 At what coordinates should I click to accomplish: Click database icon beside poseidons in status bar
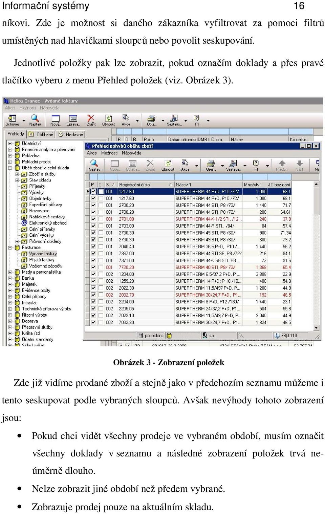click(x=140, y=336)
